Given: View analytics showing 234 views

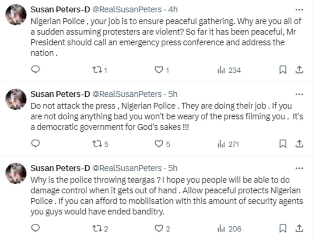Looking at the screenshot, I should [229, 70].
